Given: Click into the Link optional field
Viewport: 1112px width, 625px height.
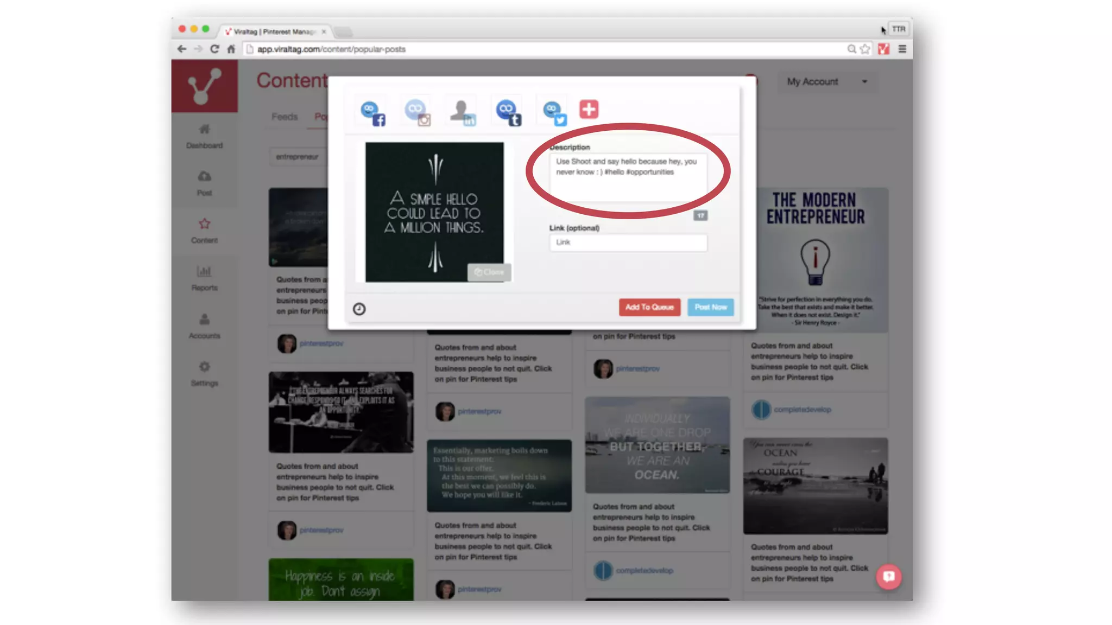Looking at the screenshot, I should (628, 243).
